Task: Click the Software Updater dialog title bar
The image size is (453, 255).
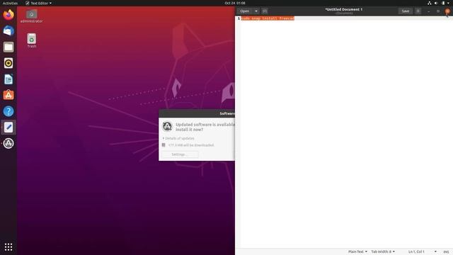Action: [197, 113]
